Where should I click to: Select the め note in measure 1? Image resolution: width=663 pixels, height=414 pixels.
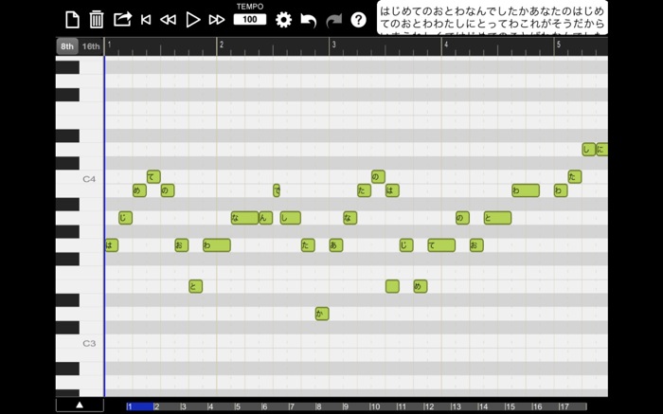point(139,190)
